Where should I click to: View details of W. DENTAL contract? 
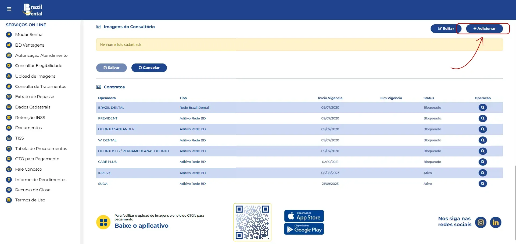click(483, 140)
